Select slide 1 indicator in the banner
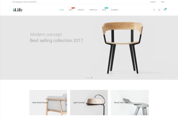This screenshot has height=118, width=178. pos(86,78)
